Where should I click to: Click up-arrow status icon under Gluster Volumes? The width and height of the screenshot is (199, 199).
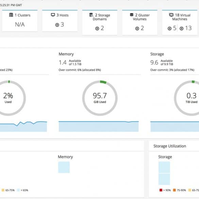pos(137,29)
